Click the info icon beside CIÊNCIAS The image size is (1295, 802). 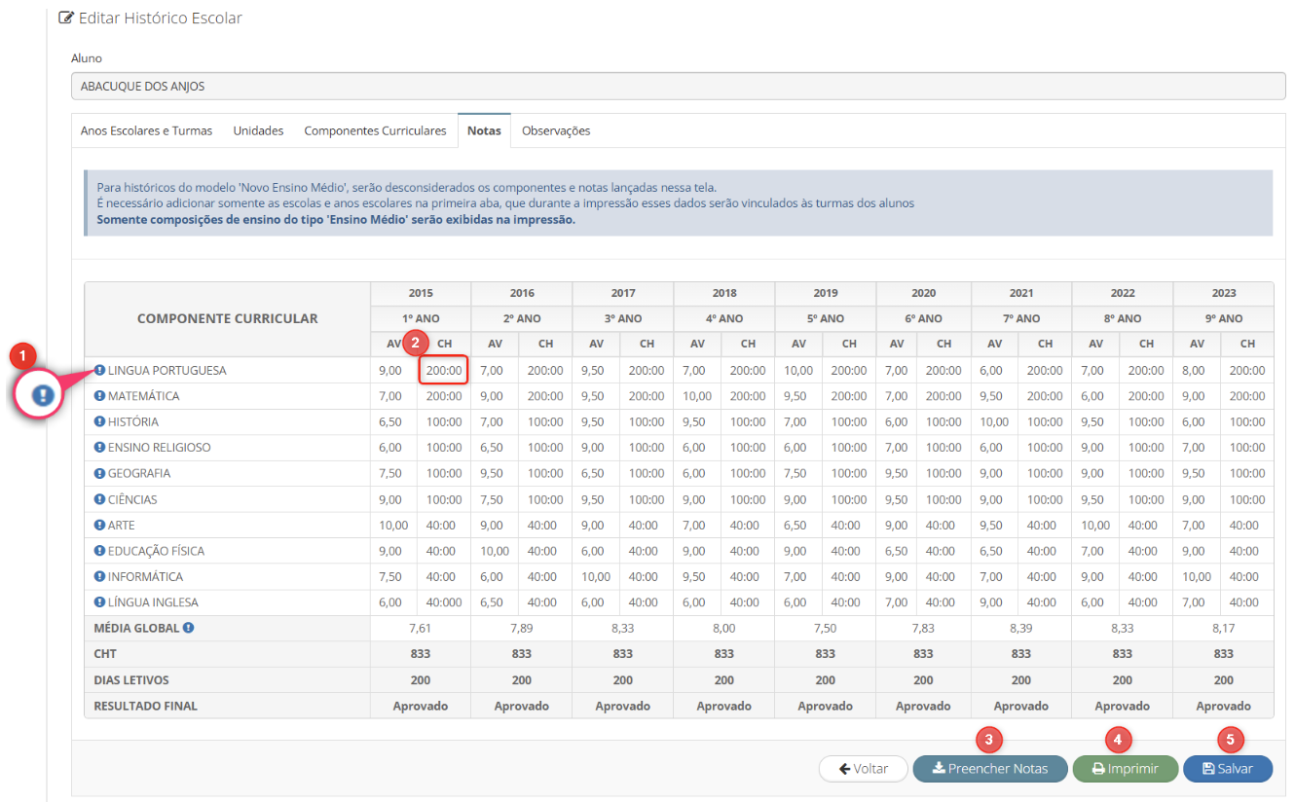coord(99,499)
